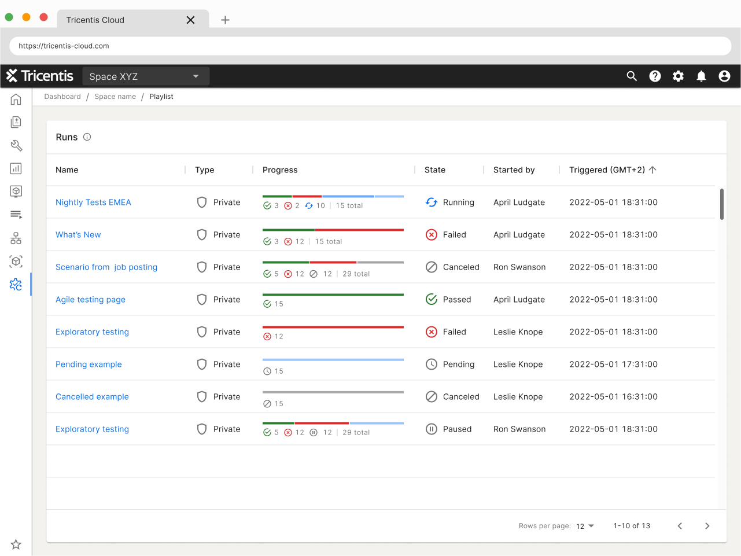Click '1-10 of 13' pagination text
The width and height of the screenshot is (741, 556).
(632, 526)
